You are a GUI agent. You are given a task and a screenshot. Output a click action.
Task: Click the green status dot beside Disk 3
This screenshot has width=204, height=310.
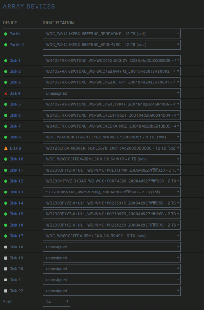pos(5,82)
